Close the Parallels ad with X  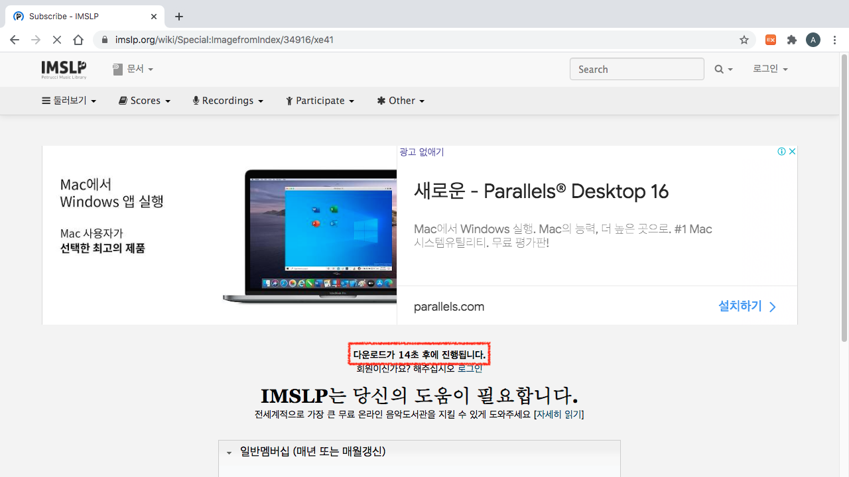tap(792, 151)
